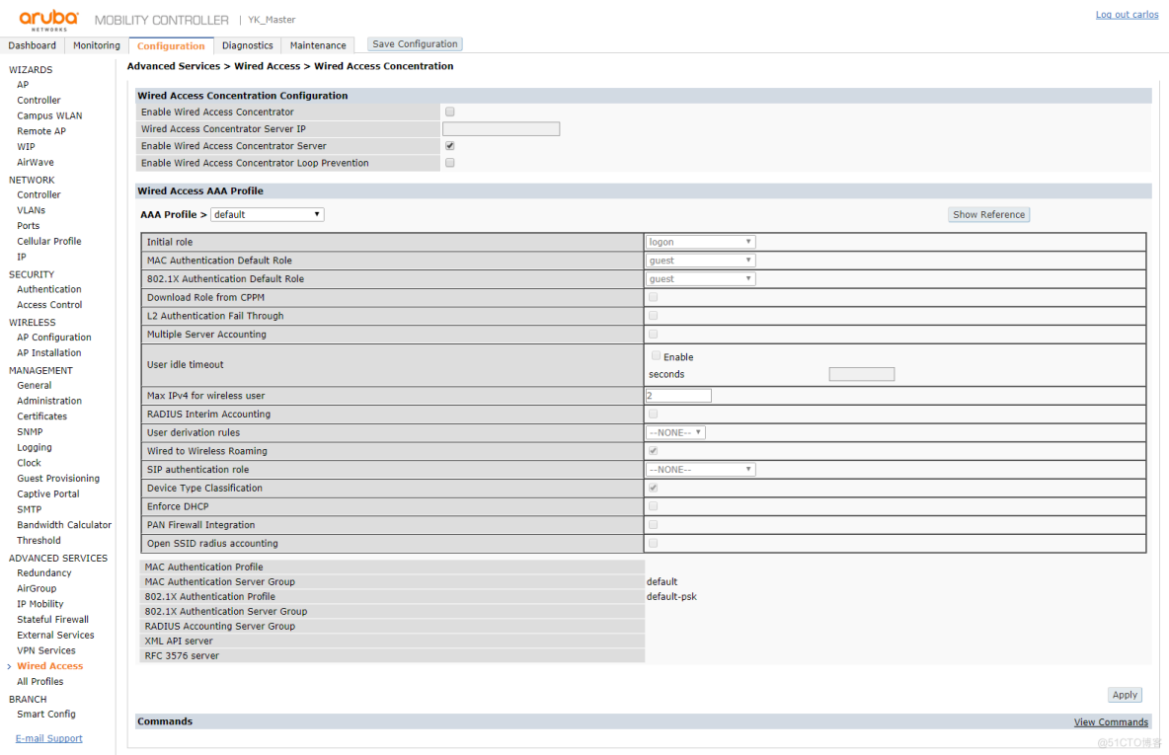Open VPN Services page

pyautogui.click(x=46, y=650)
